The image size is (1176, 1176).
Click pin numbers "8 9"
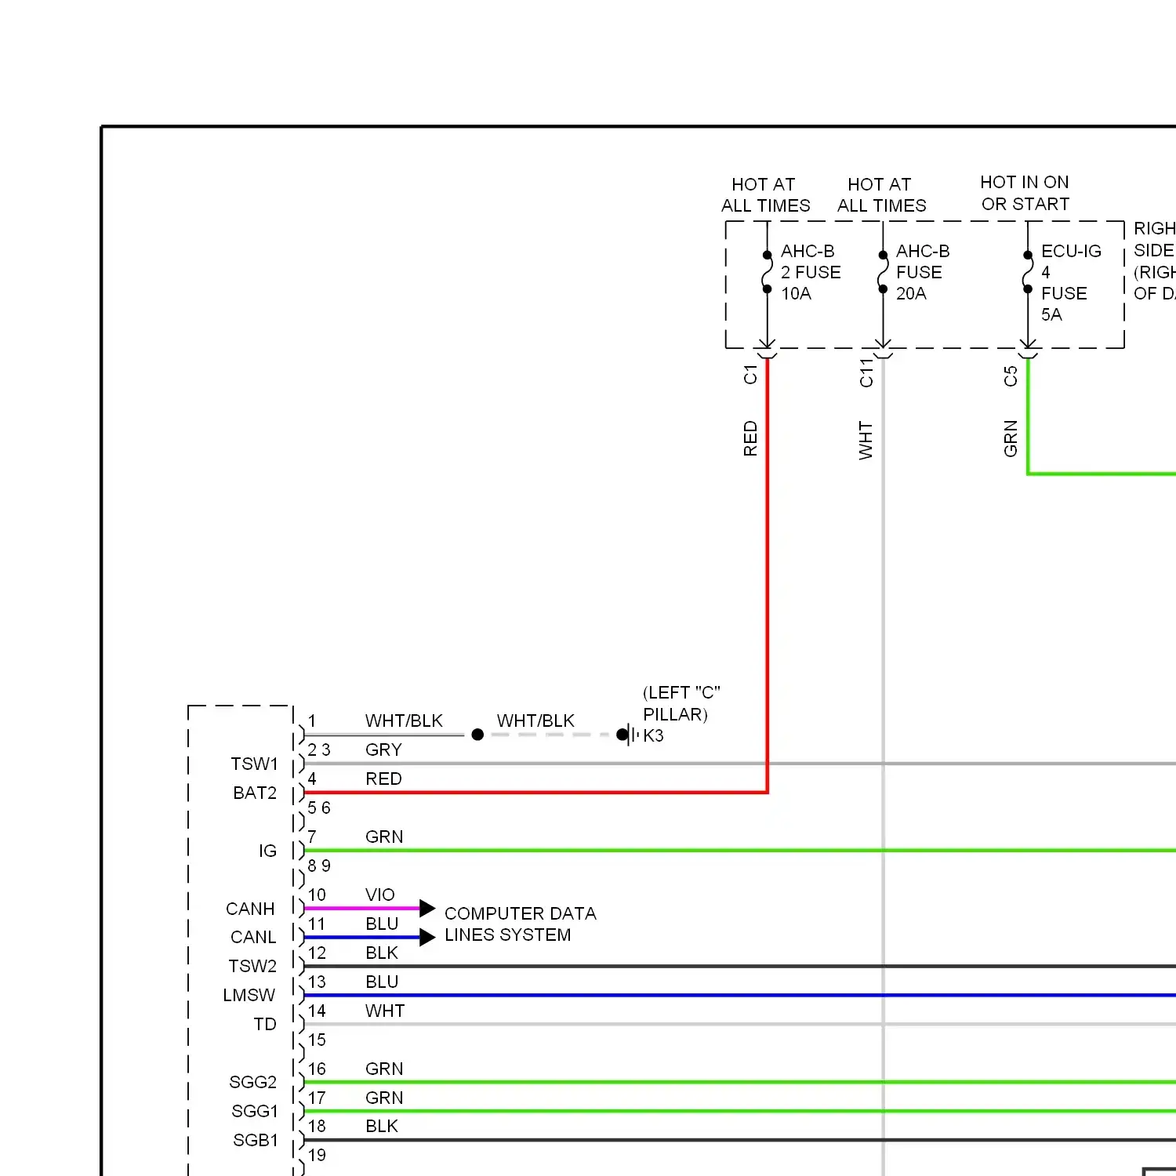pyautogui.click(x=319, y=866)
